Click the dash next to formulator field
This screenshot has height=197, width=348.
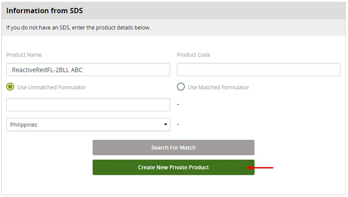click(x=178, y=104)
